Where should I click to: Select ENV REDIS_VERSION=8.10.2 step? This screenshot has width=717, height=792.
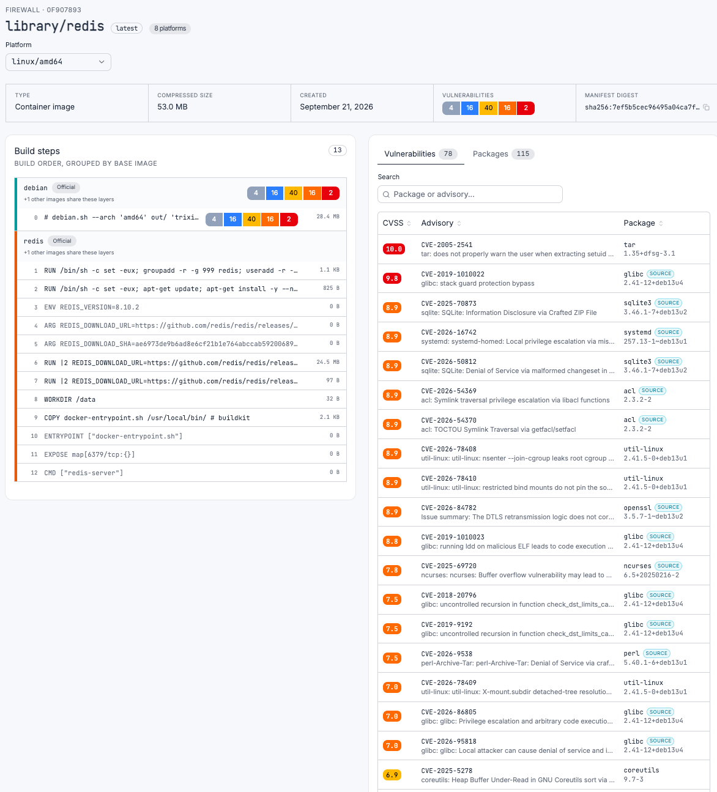181,307
